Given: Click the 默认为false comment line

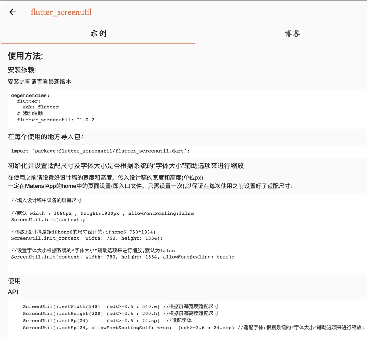Looking at the screenshot, I should click(x=93, y=251).
